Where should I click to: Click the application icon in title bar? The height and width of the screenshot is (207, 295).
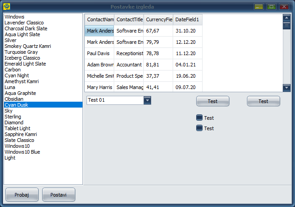pyautogui.click(x=7, y=7)
